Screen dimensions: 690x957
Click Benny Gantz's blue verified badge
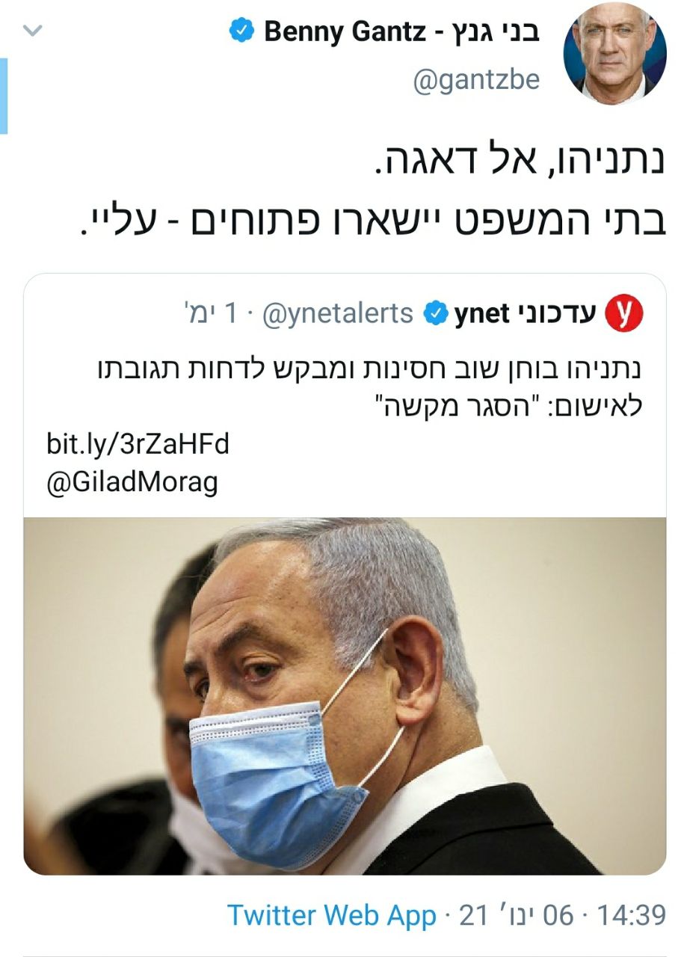tap(241, 32)
